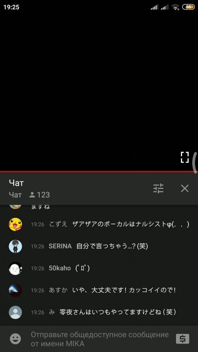
Task: Tap the 50kaho username
Action: pyautogui.click(x=60, y=268)
